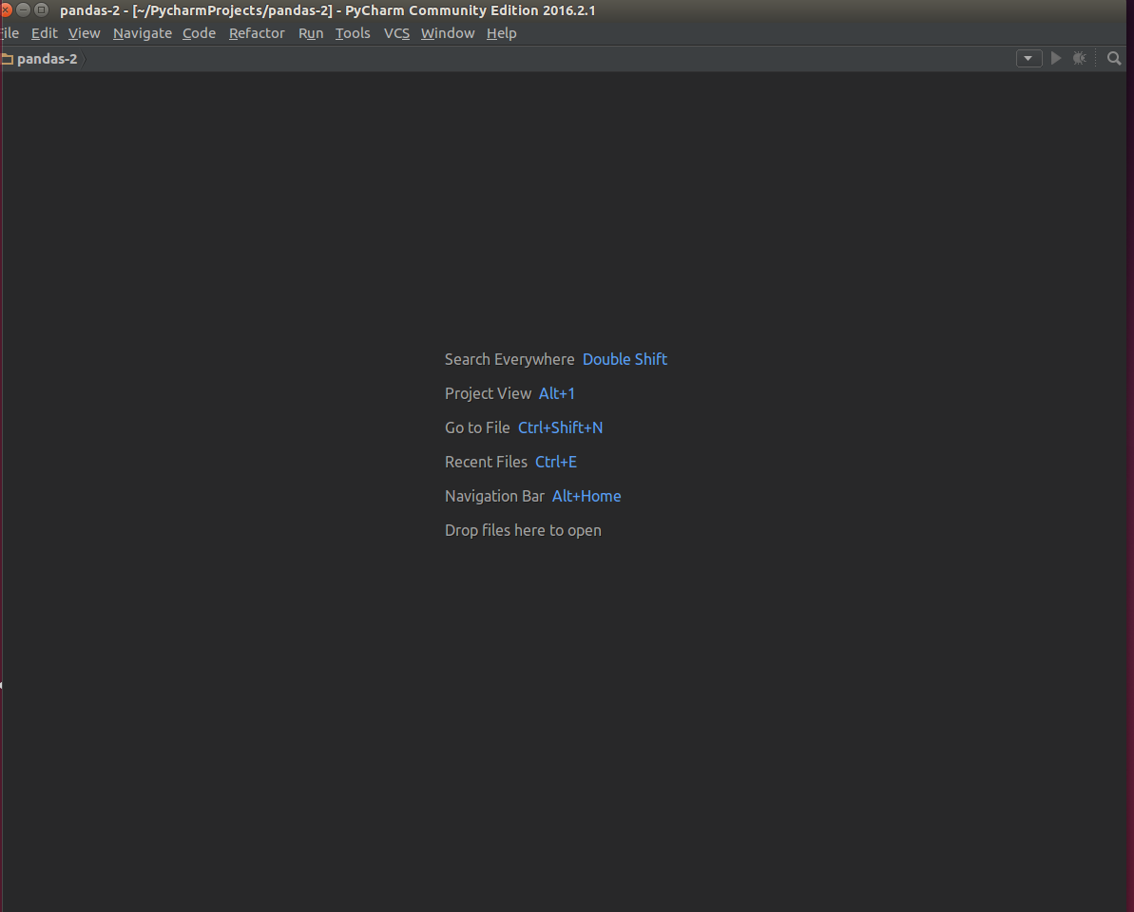The height and width of the screenshot is (912, 1134).
Task: Click the 'Alt+1' shortcut text
Action: tap(557, 394)
